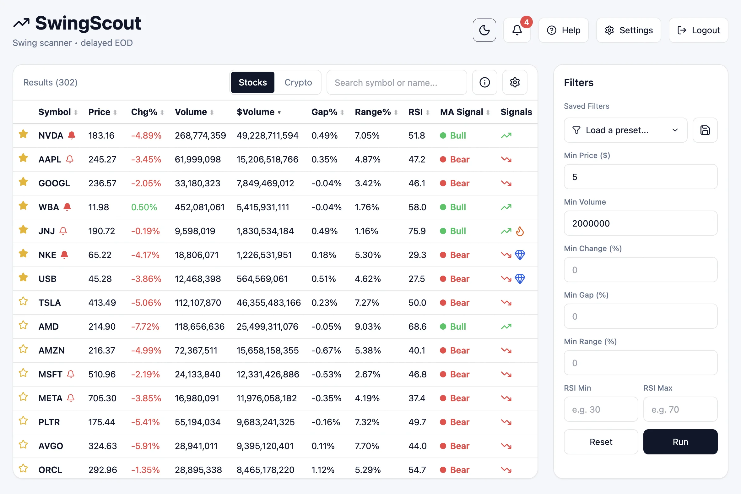741x494 pixels.
Task: Select the Stocks tab
Action: pyautogui.click(x=252, y=83)
